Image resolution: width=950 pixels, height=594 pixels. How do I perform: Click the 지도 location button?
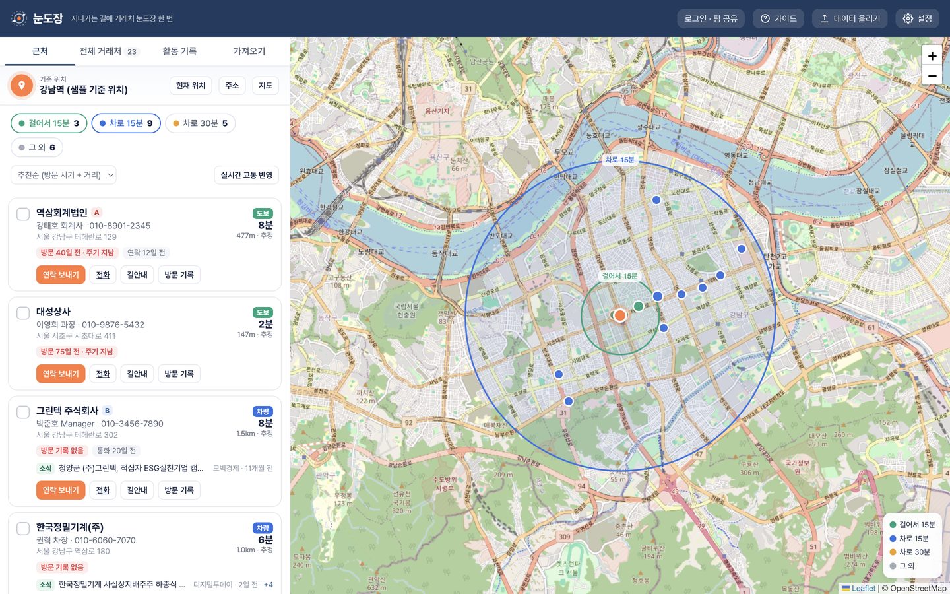tap(266, 86)
